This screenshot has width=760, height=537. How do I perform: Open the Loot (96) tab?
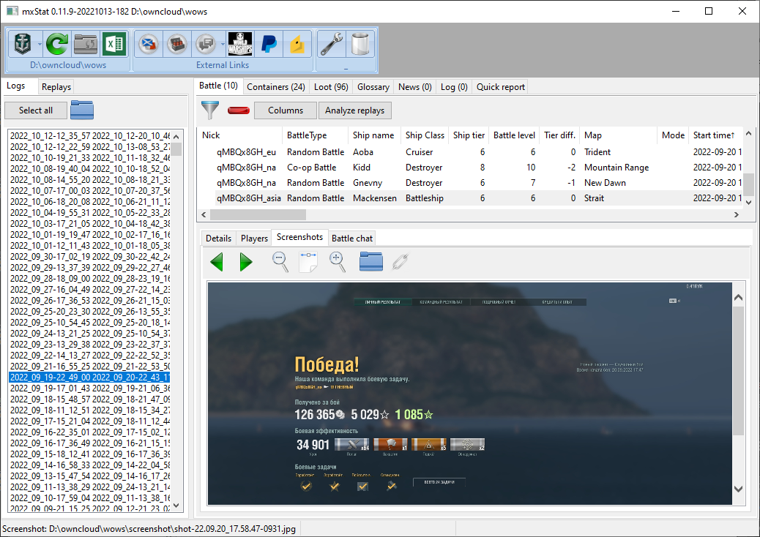pos(331,87)
